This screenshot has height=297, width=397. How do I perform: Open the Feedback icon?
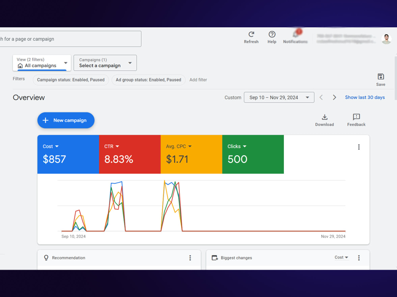click(356, 117)
